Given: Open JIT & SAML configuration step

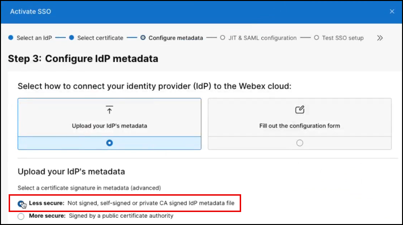Looking at the screenshot, I should (262, 37).
